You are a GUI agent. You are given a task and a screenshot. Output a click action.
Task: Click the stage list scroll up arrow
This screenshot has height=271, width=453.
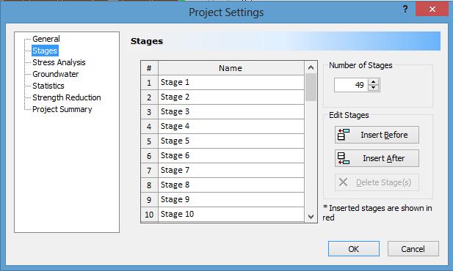[311, 67]
